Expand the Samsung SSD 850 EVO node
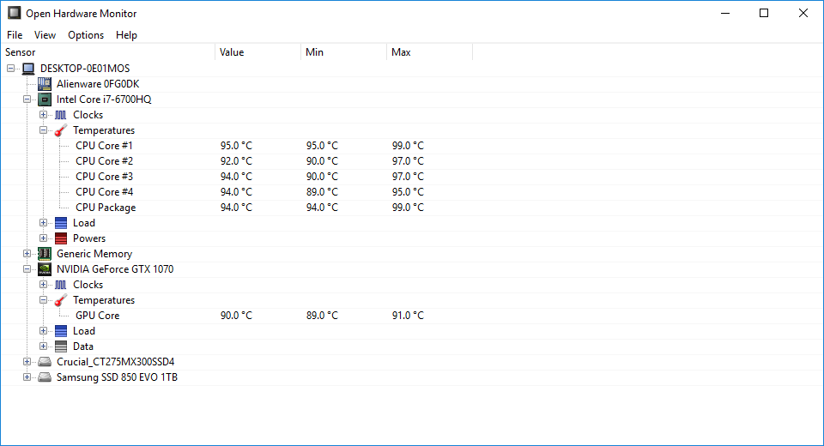 coord(27,377)
